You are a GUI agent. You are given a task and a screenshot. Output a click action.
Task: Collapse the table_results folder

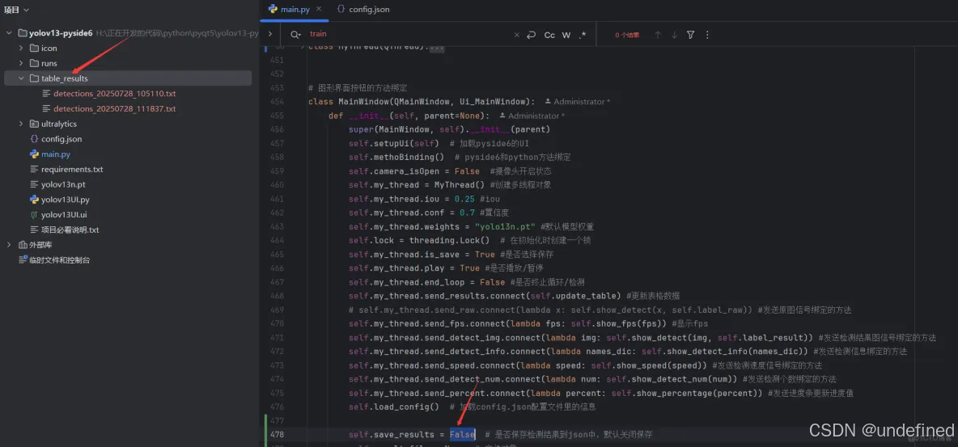[x=21, y=78]
